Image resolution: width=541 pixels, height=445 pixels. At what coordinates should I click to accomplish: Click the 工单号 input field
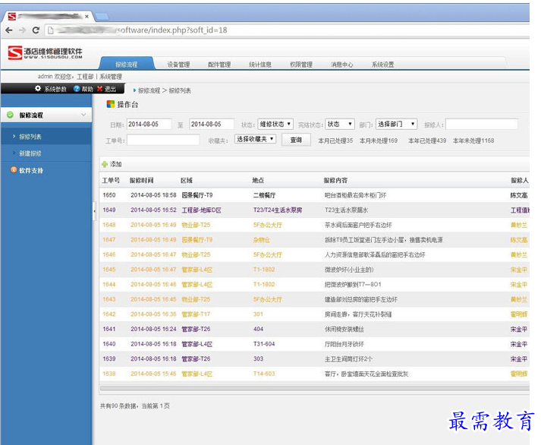(x=163, y=140)
